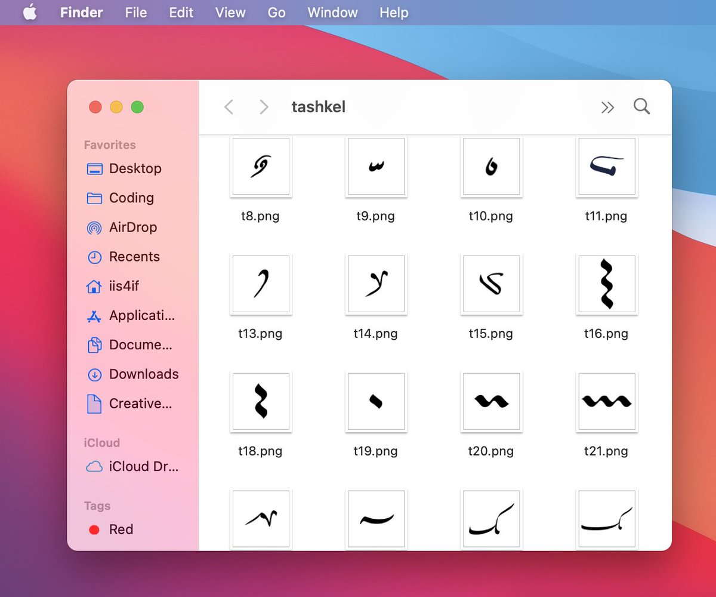Click the t11.png file name
The width and height of the screenshot is (716, 597).
[606, 216]
